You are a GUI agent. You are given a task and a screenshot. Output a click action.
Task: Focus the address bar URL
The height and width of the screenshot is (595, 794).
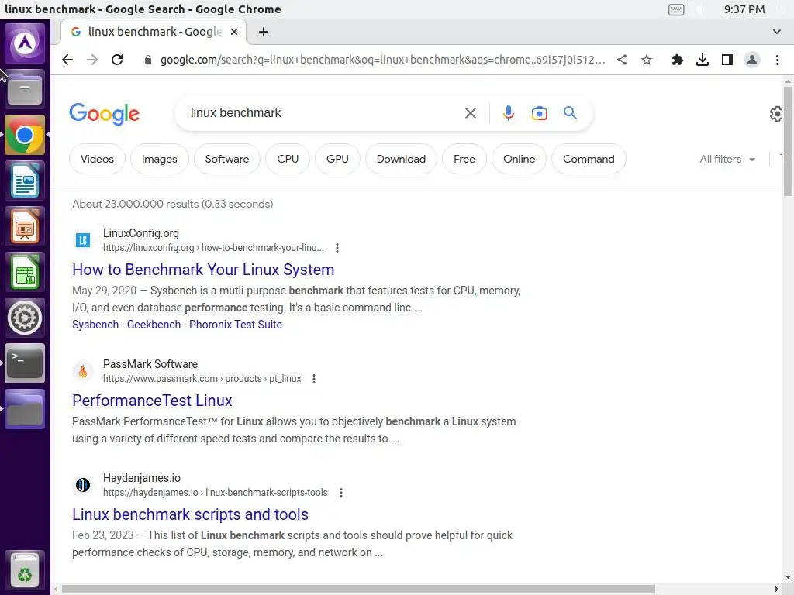[382, 60]
